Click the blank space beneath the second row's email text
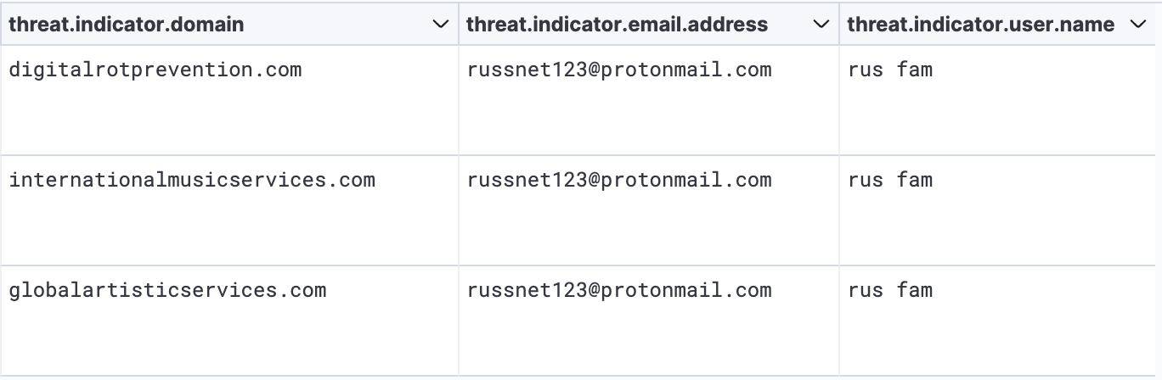1162x380 pixels. pyautogui.click(x=619, y=229)
